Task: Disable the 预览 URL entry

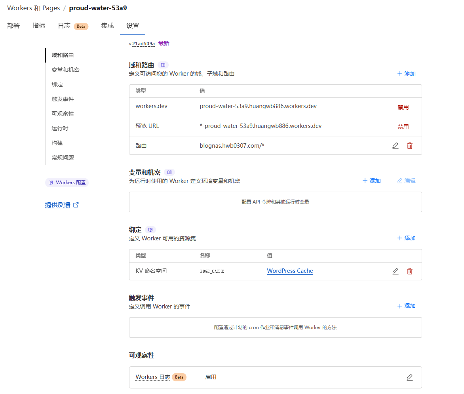Action: tap(403, 127)
